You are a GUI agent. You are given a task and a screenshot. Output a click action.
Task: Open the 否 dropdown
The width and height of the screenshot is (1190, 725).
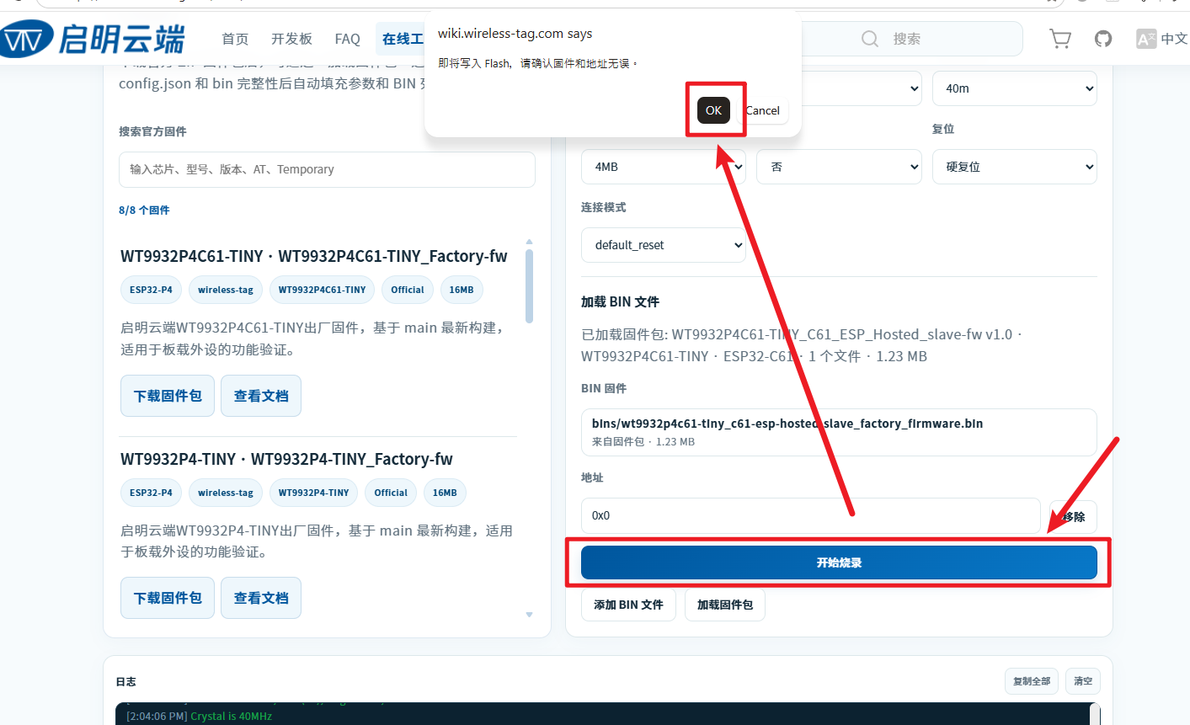pos(839,167)
